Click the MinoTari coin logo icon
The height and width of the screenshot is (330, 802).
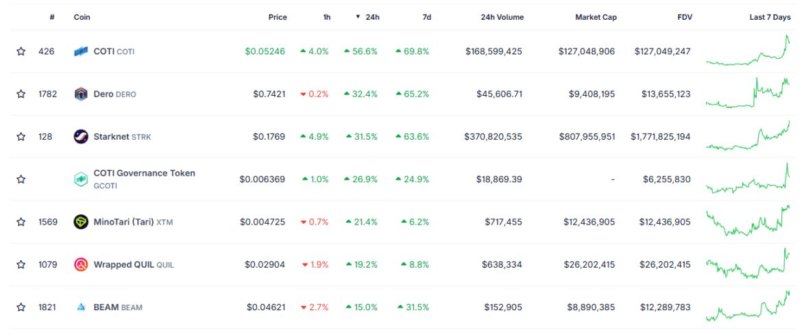81,222
